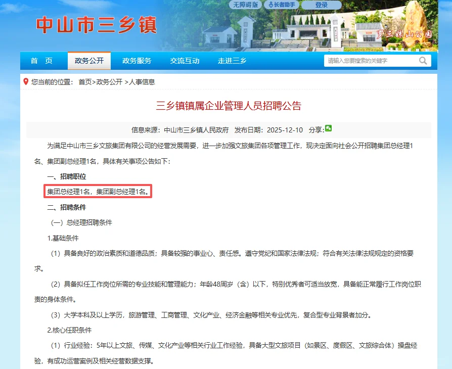
Task: Click the search magnifier icon
Action: (x=423, y=60)
